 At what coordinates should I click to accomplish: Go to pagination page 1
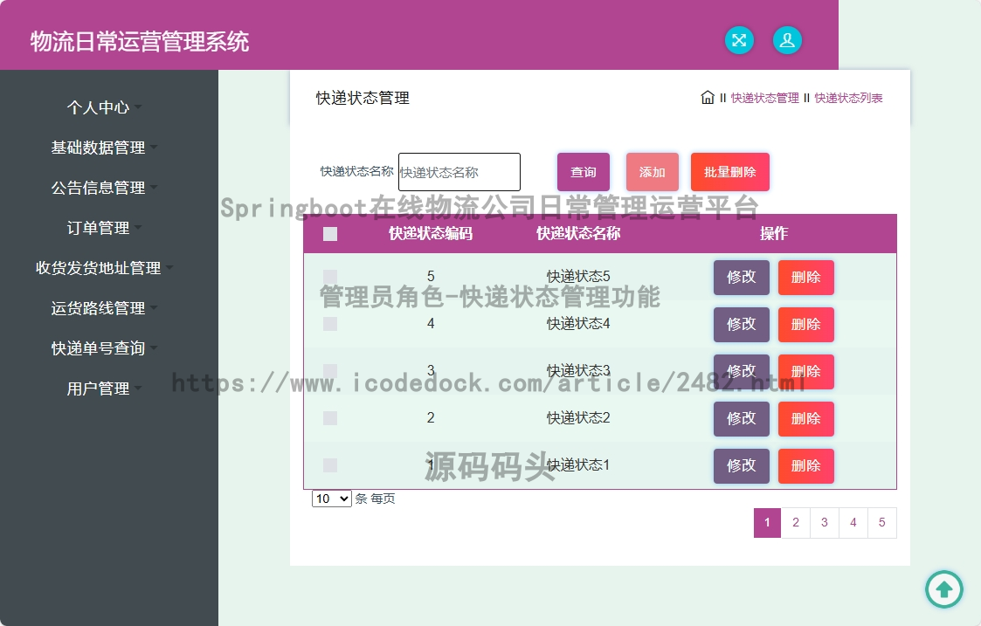[767, 522]
